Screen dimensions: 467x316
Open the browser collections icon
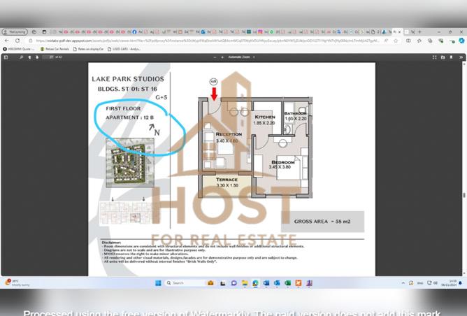coord(430,41)
